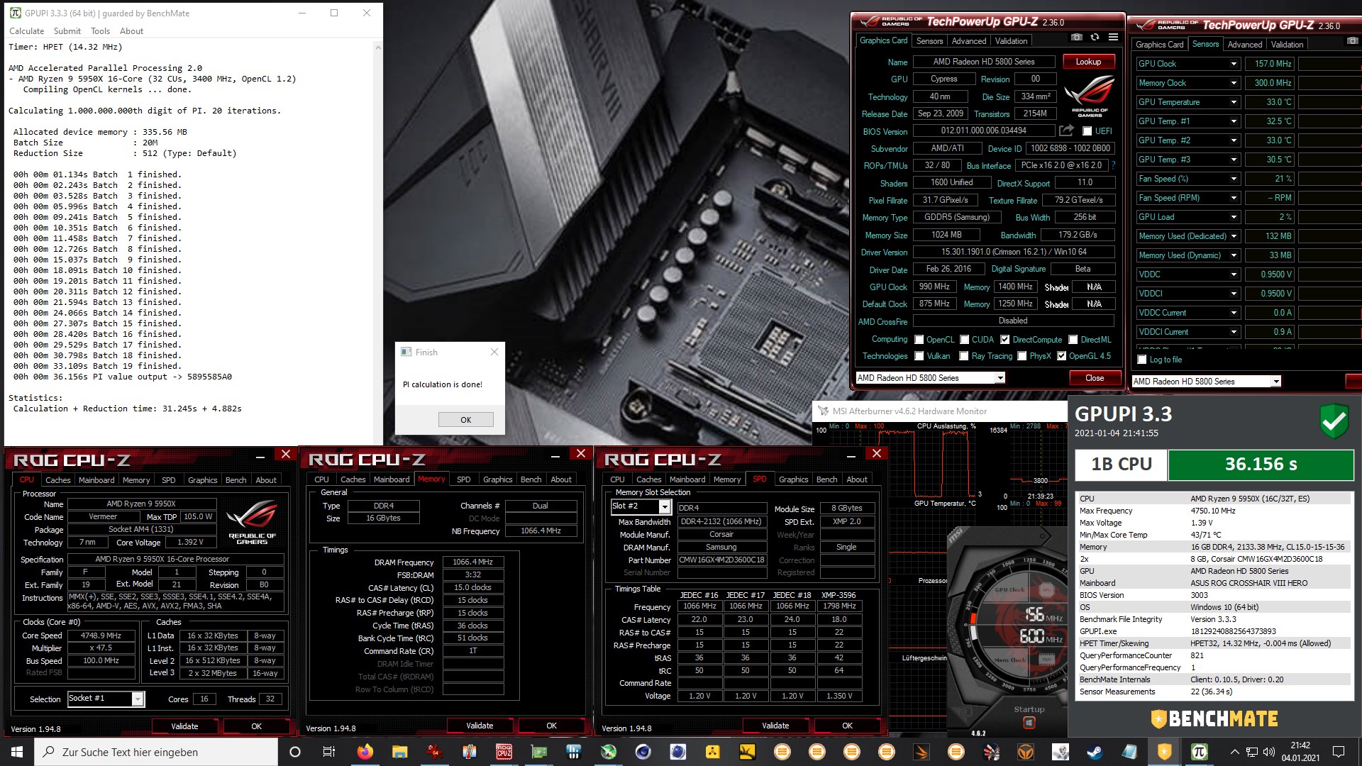The width and height of the screenshot is (1362, 766).
Task: Show hidden system tray icons
Action: coord(1235,752)
